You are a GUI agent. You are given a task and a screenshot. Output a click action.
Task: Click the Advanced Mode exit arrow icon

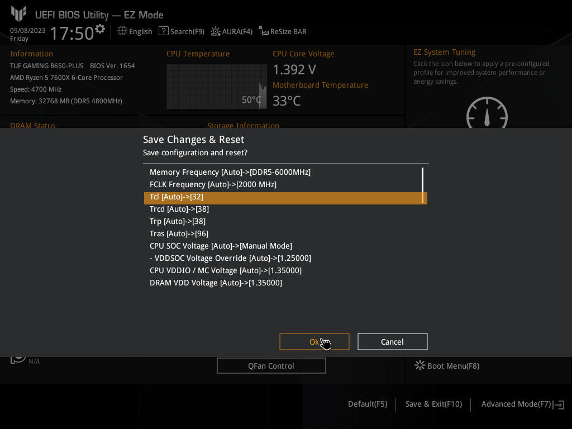(x=559, y=404)
